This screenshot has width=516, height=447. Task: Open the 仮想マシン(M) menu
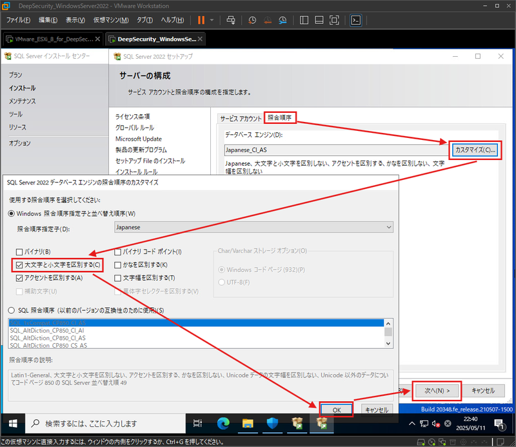tap(111, 20)
